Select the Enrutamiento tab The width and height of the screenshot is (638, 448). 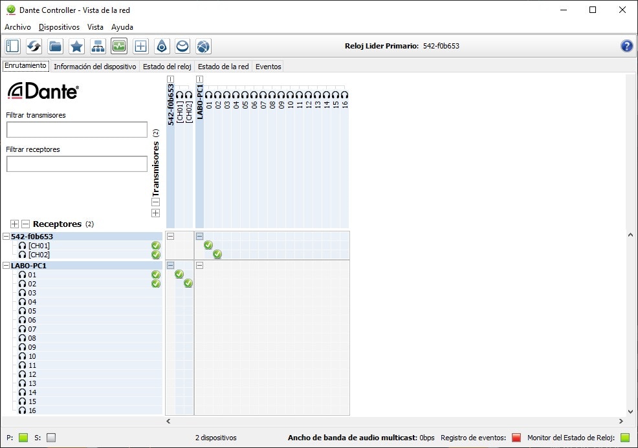26,65
